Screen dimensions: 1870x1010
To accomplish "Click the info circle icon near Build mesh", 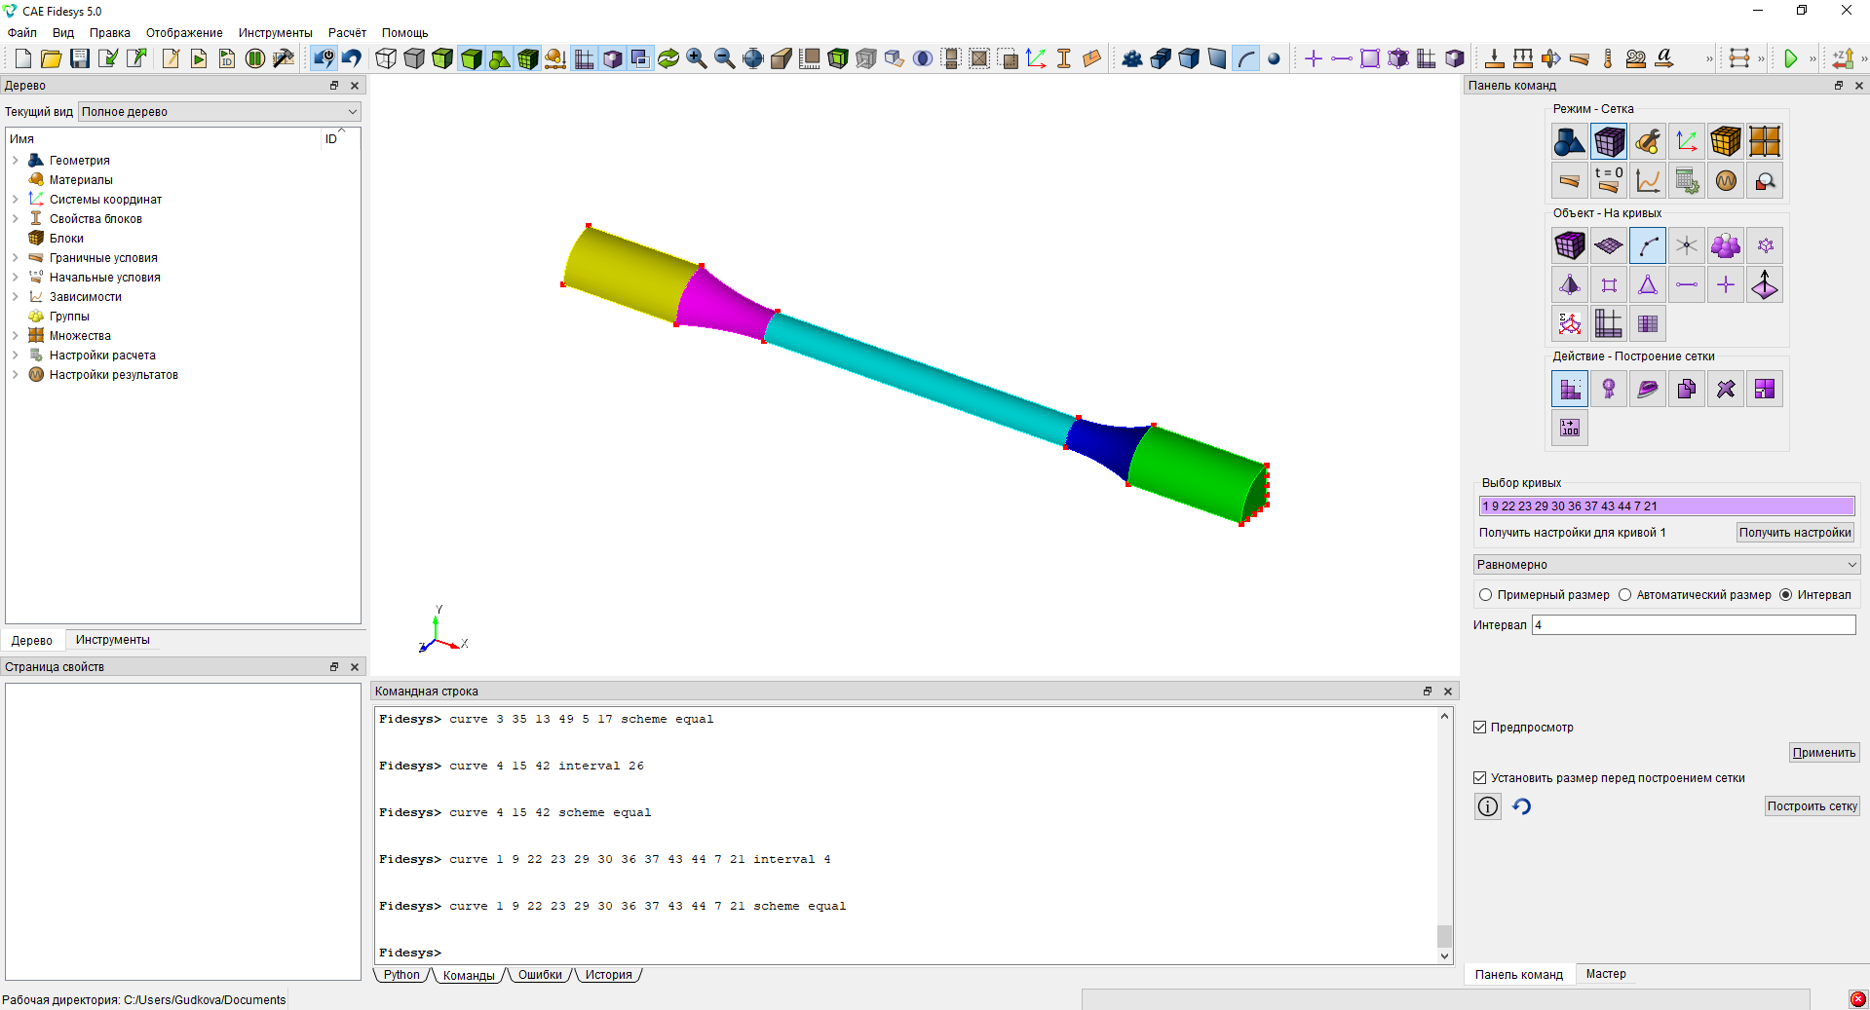I will point(1488,806).
